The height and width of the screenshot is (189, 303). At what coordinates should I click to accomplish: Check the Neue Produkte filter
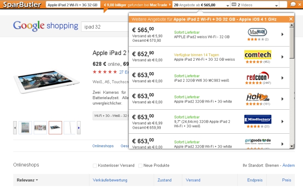141,165
